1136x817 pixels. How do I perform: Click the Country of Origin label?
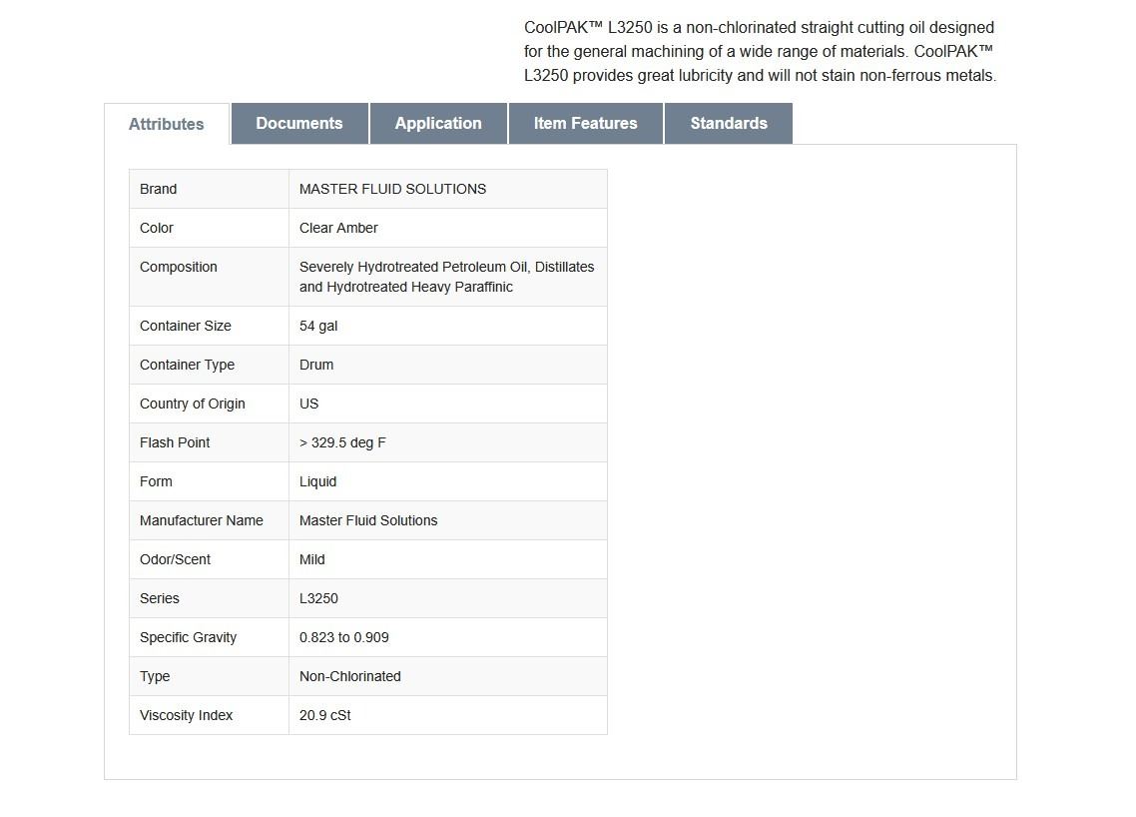(x=193, y=404)
